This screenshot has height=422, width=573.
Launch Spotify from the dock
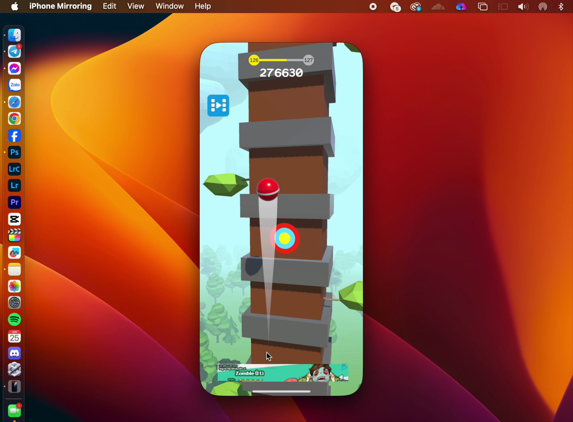14,320
